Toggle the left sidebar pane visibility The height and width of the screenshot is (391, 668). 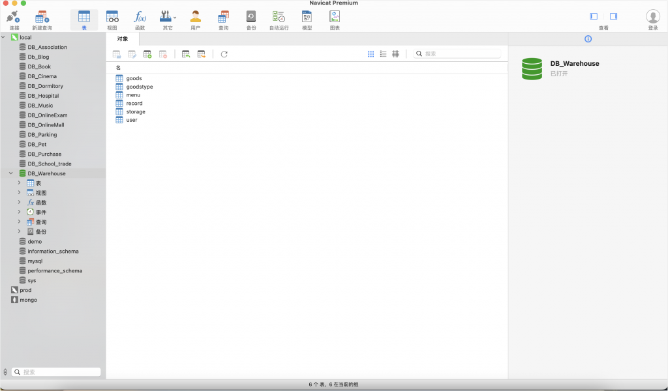[x=594, y=16]
